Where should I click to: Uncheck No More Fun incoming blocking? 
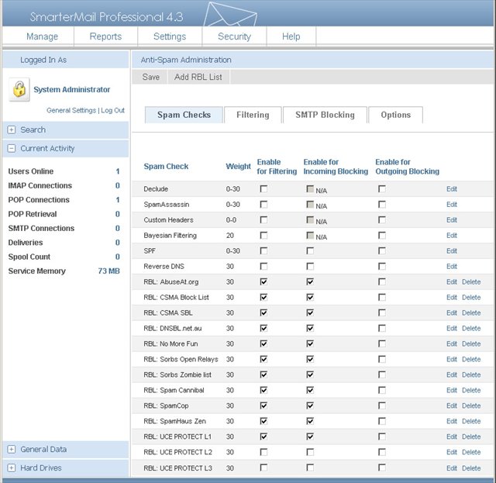[310, 343]
